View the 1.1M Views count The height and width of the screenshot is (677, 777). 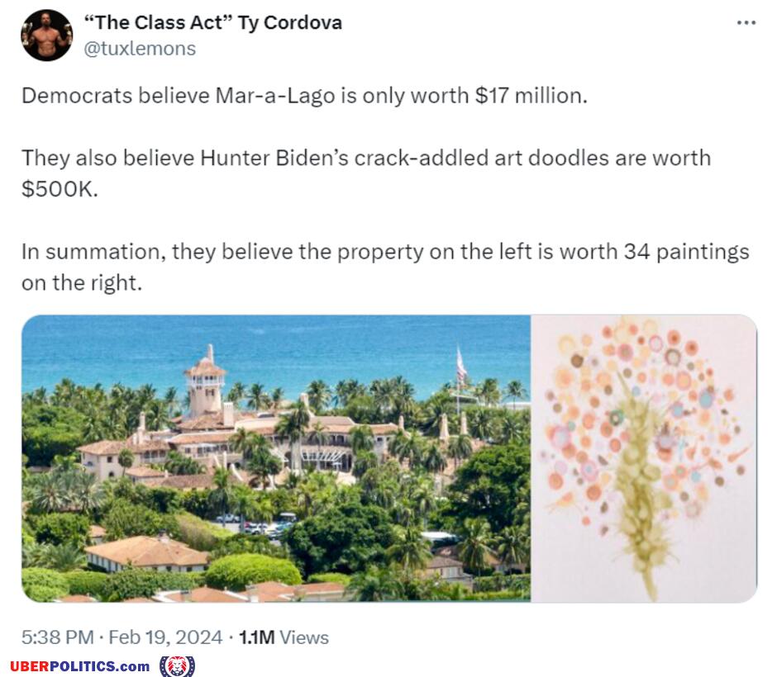tap(284, 637)
